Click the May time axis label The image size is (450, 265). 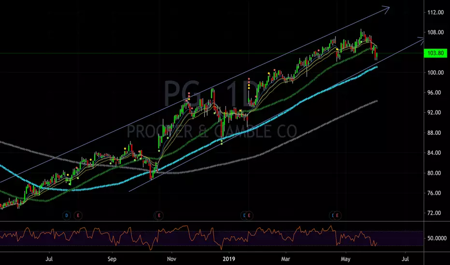pyautogui.click(x=346, y=259)
